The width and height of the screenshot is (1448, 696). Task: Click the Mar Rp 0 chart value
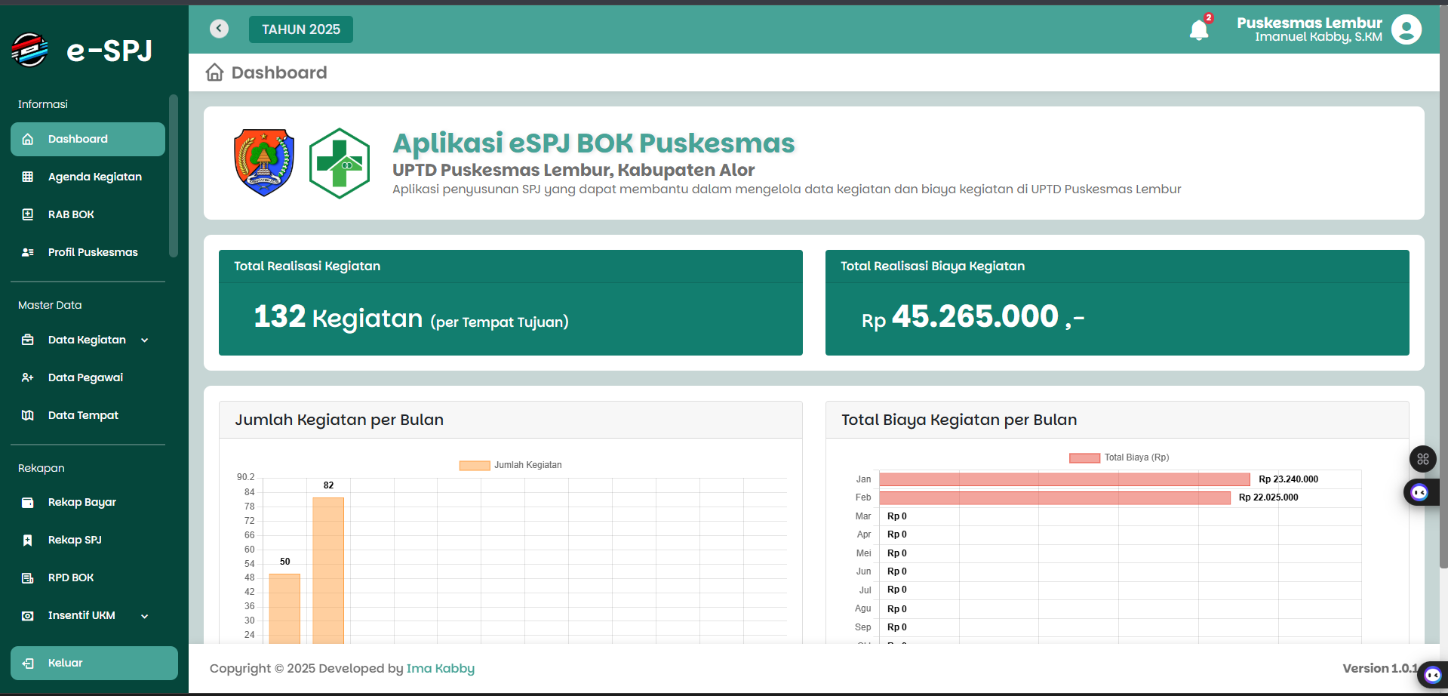tap(897, 516)
